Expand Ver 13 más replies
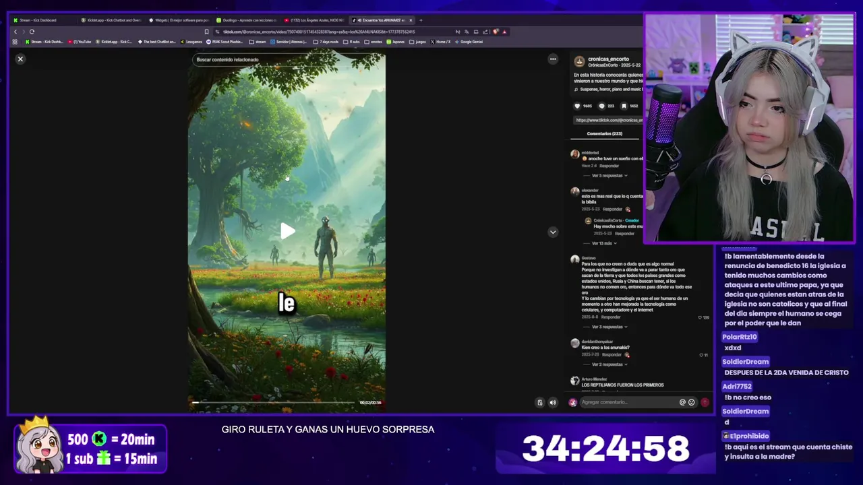The image size is (863, 485). click(603, 243)
